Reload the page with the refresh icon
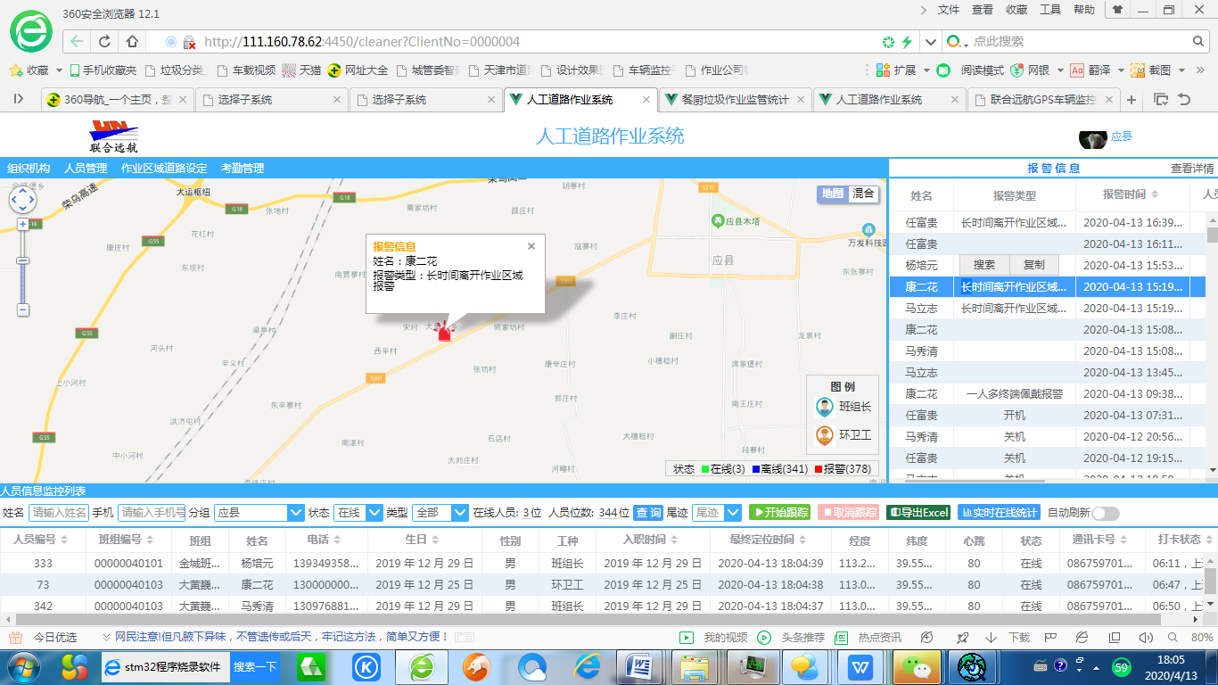 (104, 41)
